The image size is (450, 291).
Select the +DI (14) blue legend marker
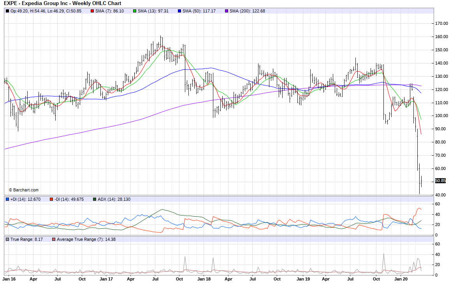7,199
